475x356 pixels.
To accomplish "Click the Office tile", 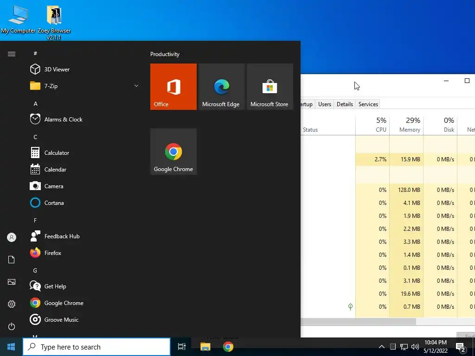I will (173, 87).
